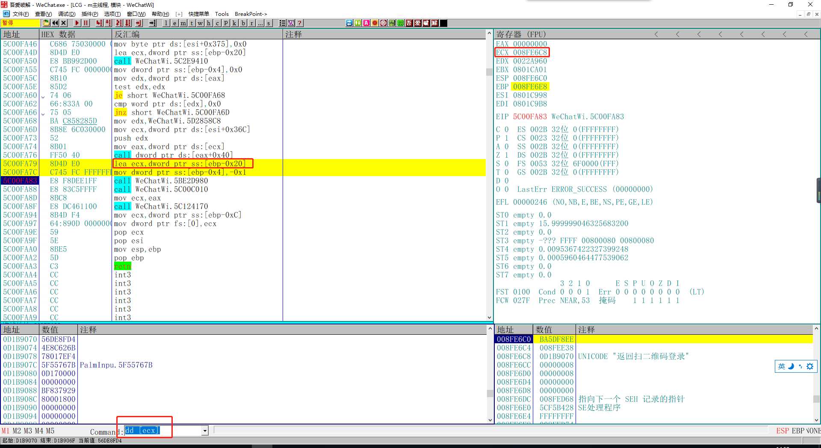The width and height of the screenshot is (821, 448).
Task: Show Source window via 's' button
Action: [x=269, y=23]
